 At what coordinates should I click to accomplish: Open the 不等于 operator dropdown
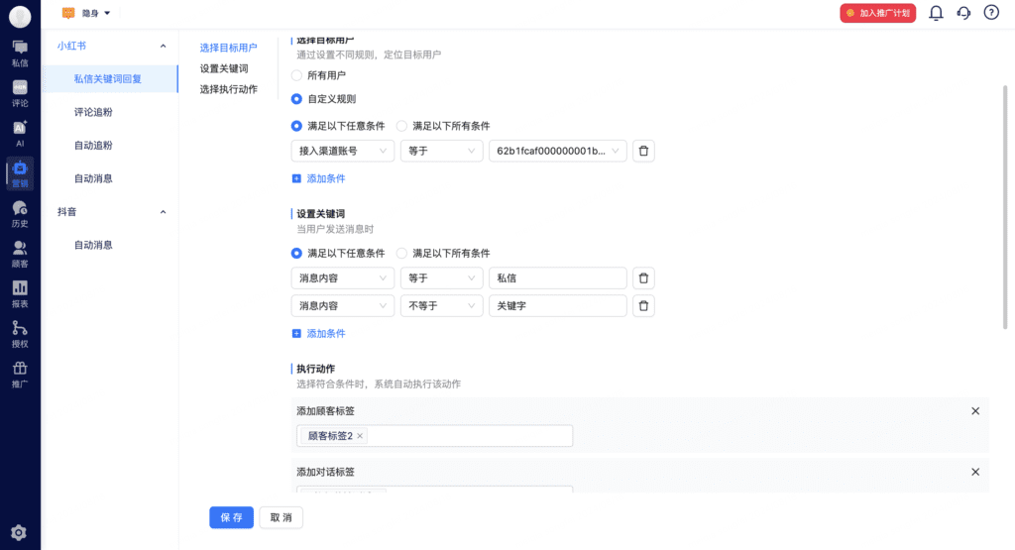click(x=441, y=306)
